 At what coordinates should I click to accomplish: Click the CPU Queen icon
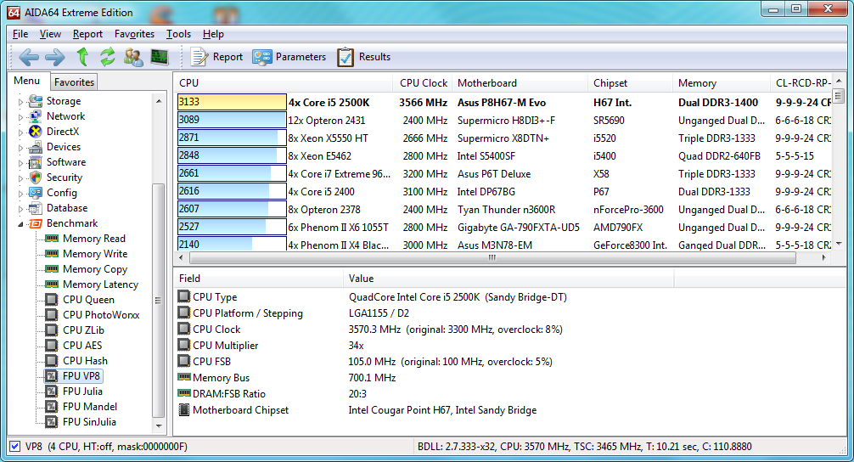(52, 299)
